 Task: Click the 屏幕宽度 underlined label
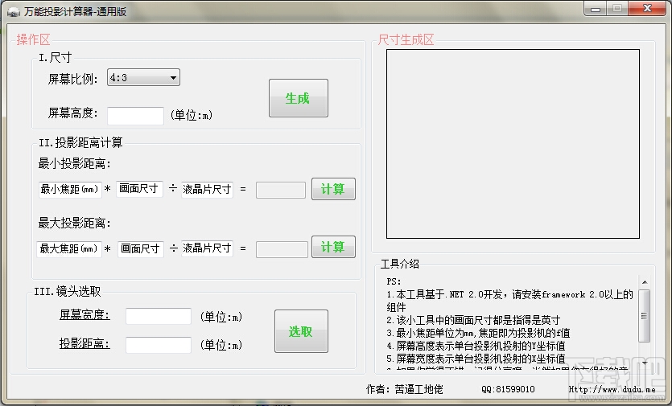click(x=85, y=315)
